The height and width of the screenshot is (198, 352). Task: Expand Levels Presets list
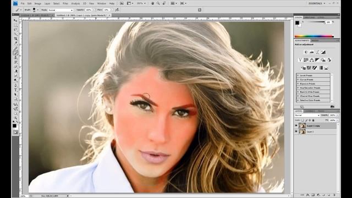[x=298, y=75]
